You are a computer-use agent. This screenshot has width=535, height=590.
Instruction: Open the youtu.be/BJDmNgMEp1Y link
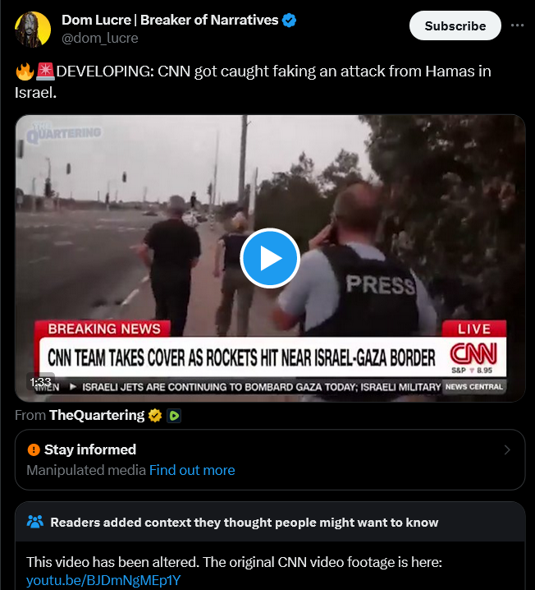tap(103, 580)
